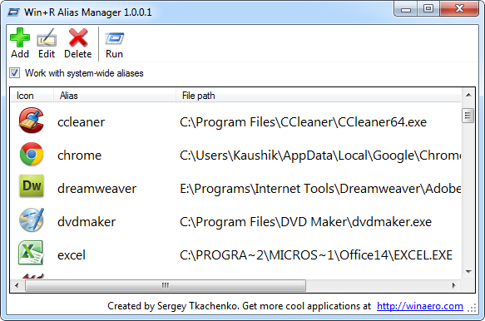485x321 pixels.
Task: Select the dreamweaver alias text
Action: tap(97, 188)
